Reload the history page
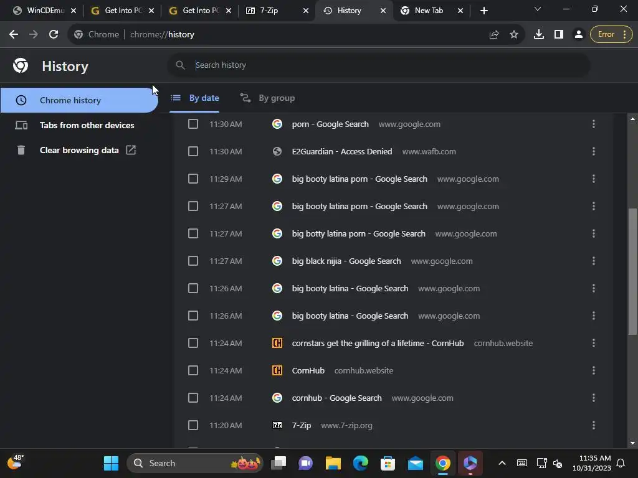This screenshot has width=638, height=478. tap(54, 35)
